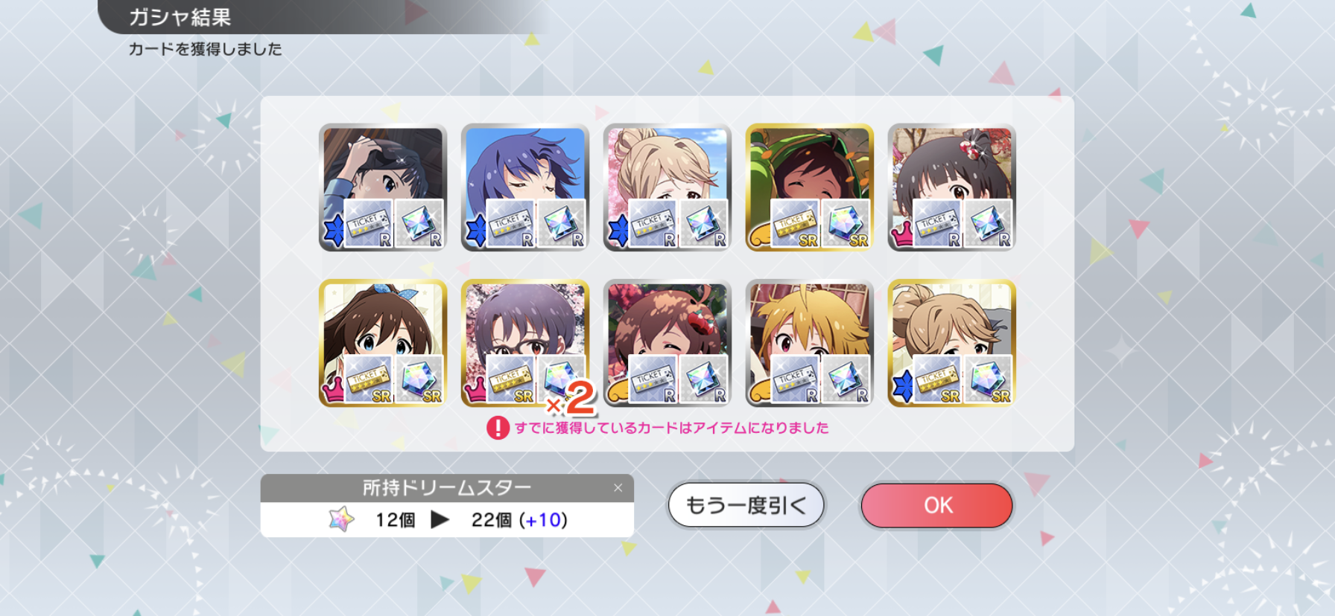Tap もう一度引く to draw again
This screenshot has width=1335, height=616.
point(746,505)
